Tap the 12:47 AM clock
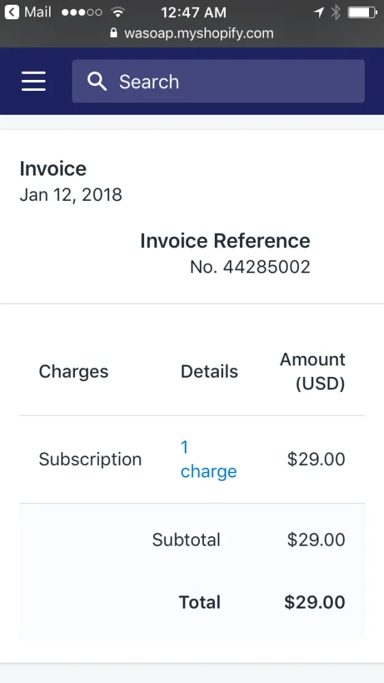This screenshot has width=384, height=683. (194, 12)
